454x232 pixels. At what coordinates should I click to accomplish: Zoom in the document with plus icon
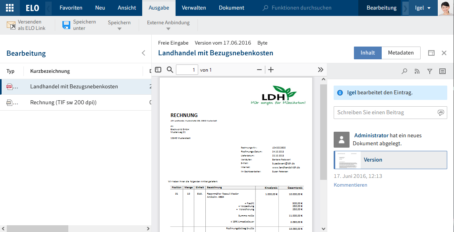[271, 70]
